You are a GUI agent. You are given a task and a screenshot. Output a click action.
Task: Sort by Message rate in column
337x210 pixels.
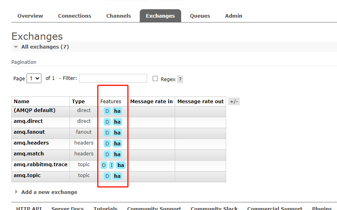coord(151,102)
